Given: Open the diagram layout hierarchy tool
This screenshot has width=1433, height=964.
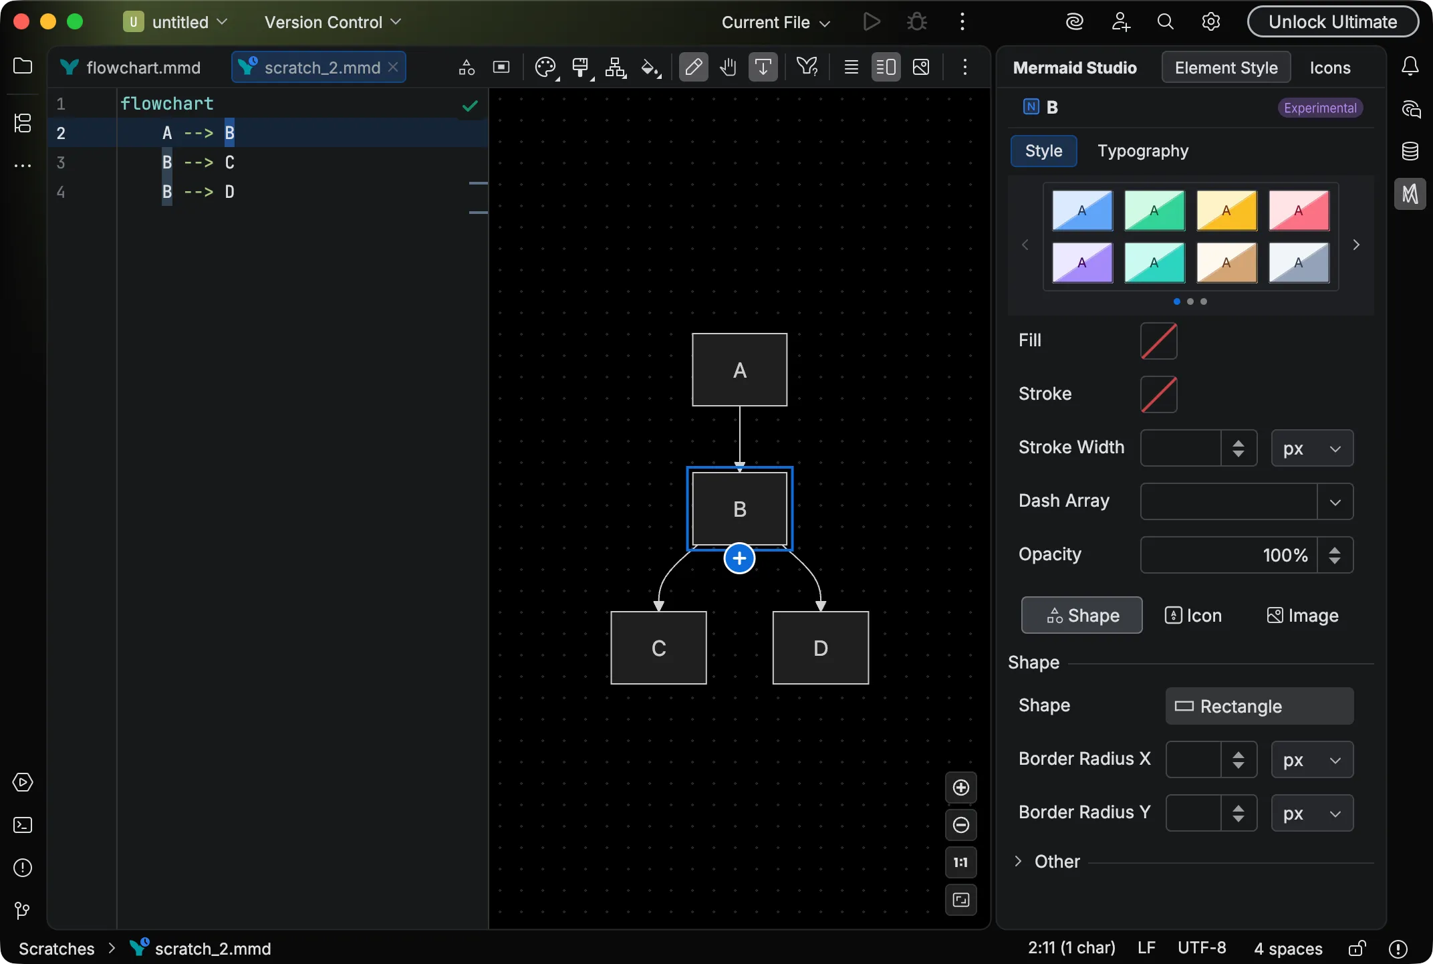Looking at the screenshot, I should click(x=616, y=67).
